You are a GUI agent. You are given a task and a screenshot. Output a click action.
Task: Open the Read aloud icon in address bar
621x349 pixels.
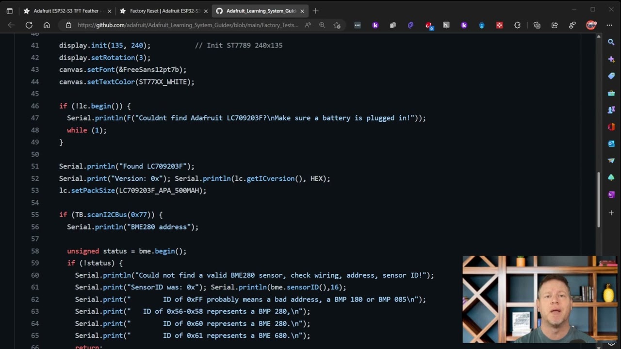308,25
